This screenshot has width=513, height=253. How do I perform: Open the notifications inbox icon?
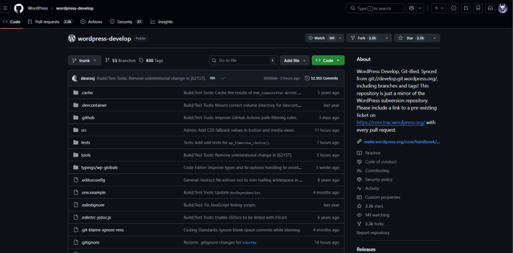pyautogui.click(x=490, y=8)
